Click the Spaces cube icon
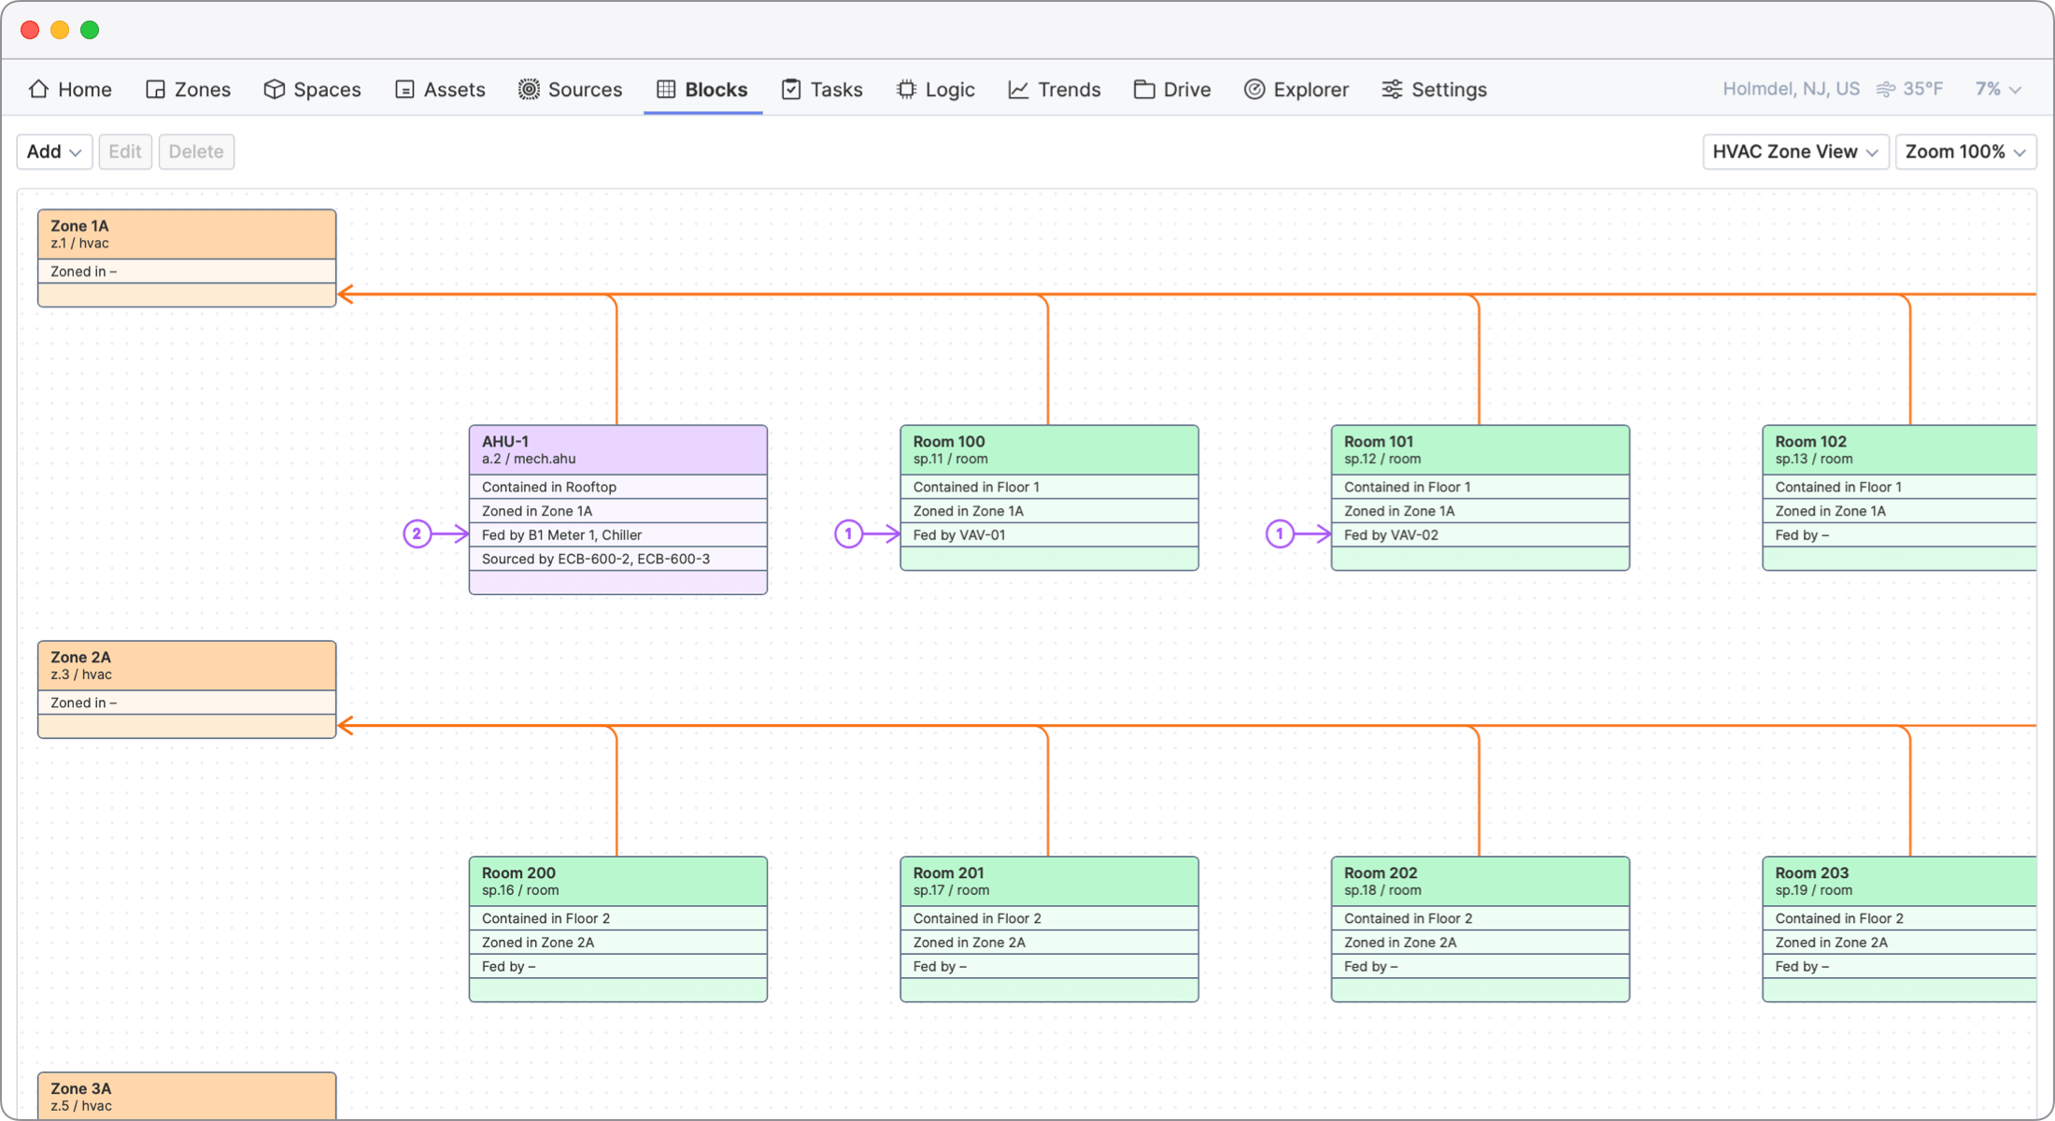 274,90
